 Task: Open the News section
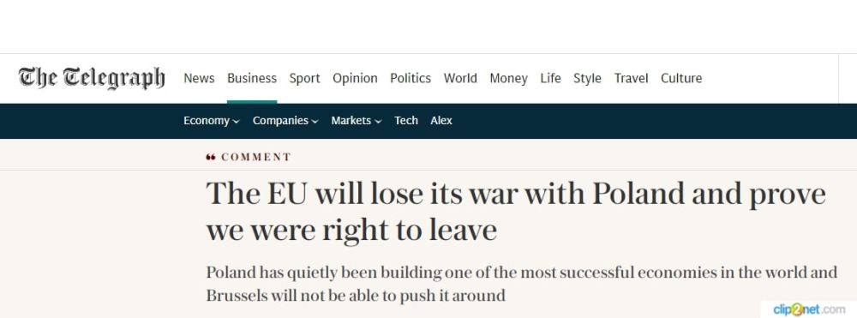coord(199,78)
